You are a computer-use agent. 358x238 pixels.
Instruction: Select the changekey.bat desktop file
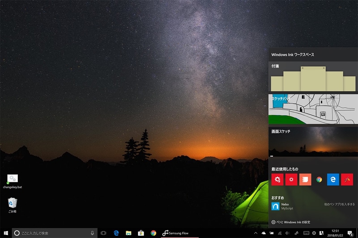(x=13, y=182)
